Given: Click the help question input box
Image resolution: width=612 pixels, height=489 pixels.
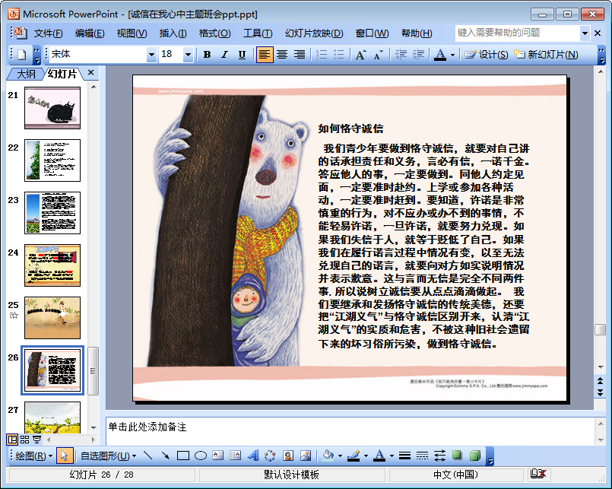Looking at the screenshot, I should [x=518, y=33].
